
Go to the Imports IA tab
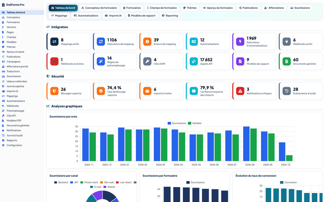(x=113, y=15)
